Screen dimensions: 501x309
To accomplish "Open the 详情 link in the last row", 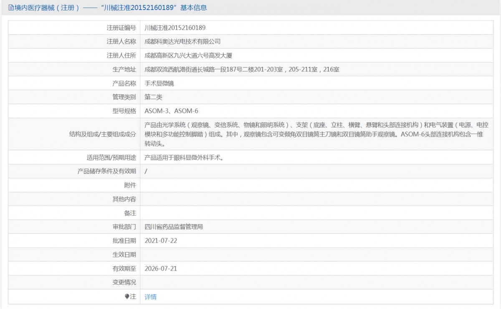I will click(150, 297).
